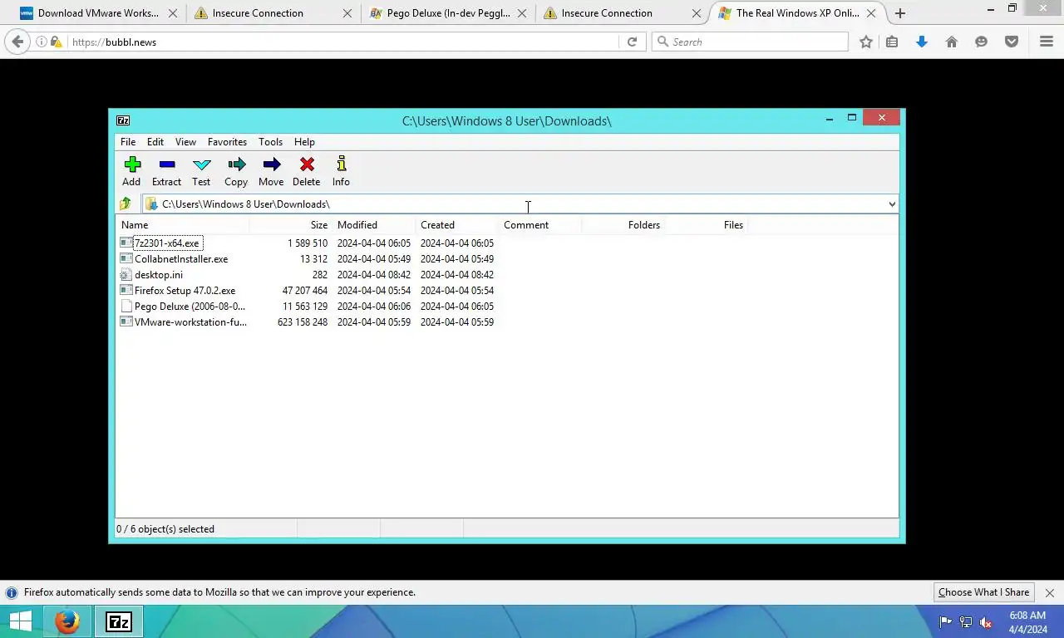Open the 7-Zip View menu

tap(185, 142)
